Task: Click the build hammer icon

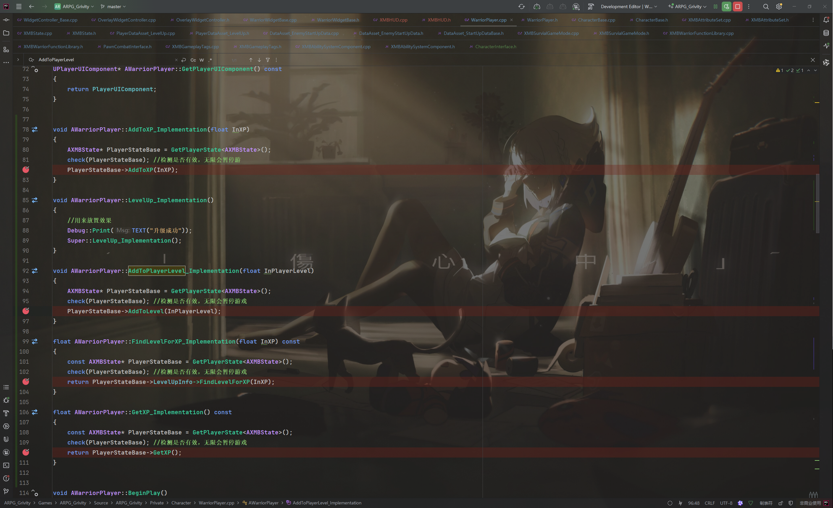Action: point(591,7)
